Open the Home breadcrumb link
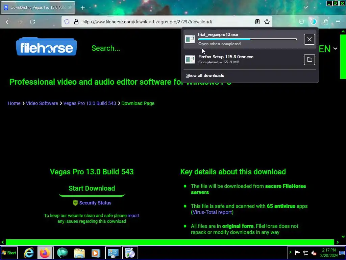The image size is (346, 260). coord(14,103)
